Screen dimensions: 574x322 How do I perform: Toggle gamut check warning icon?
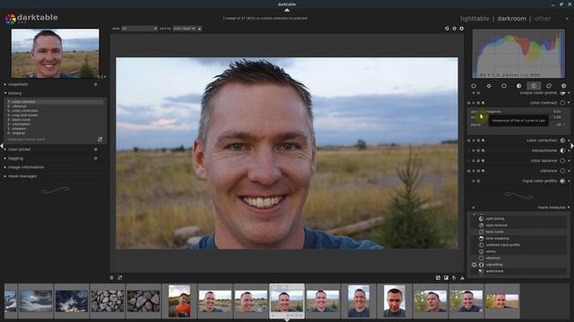tap(463, 278)
